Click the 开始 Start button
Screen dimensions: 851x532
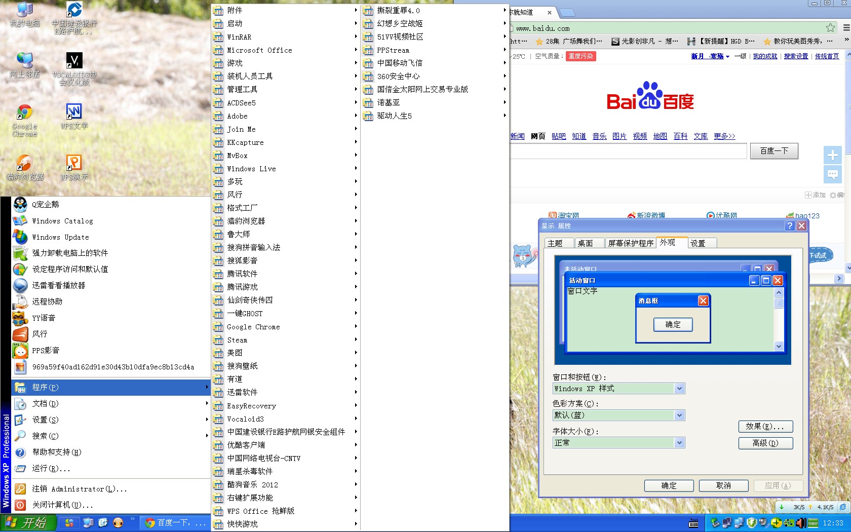pyautogui.click(x=28, y=522)
